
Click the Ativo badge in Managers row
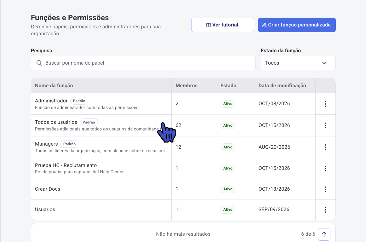(x=228, y=147)
